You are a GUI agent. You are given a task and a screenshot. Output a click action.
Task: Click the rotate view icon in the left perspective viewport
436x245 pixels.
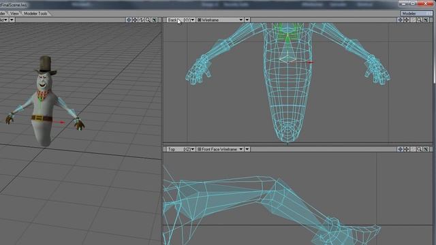tap(142, 20)
